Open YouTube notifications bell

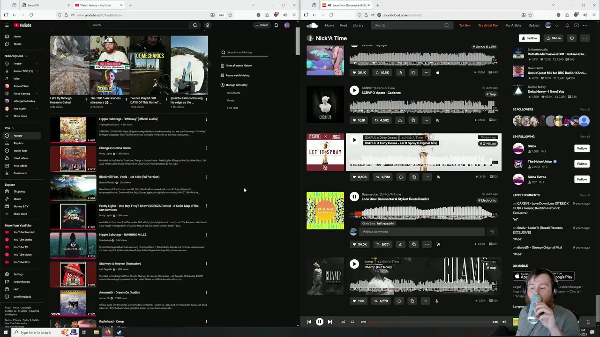pyautogui.click(x=276, y=25)
